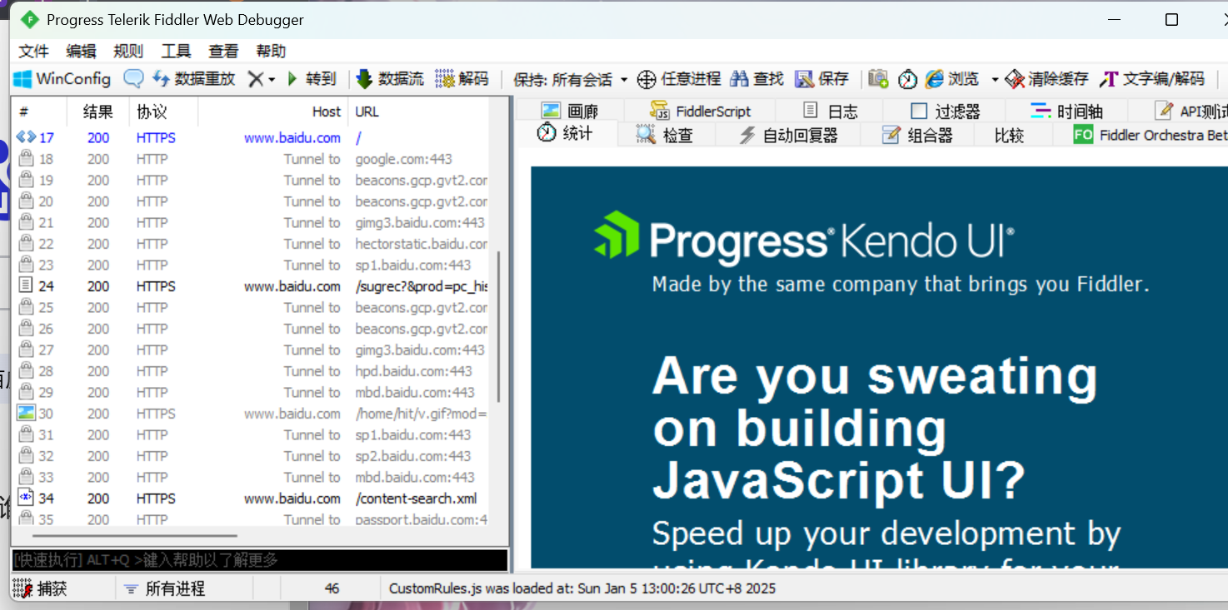This screenshot has width=1228, height=610.
Task: Open the dropdown arrow beside 浏览
Action: [995, 80]
